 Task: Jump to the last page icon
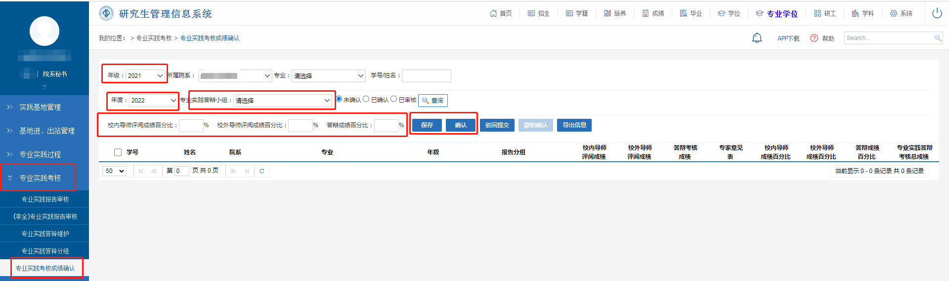(247, 171)
